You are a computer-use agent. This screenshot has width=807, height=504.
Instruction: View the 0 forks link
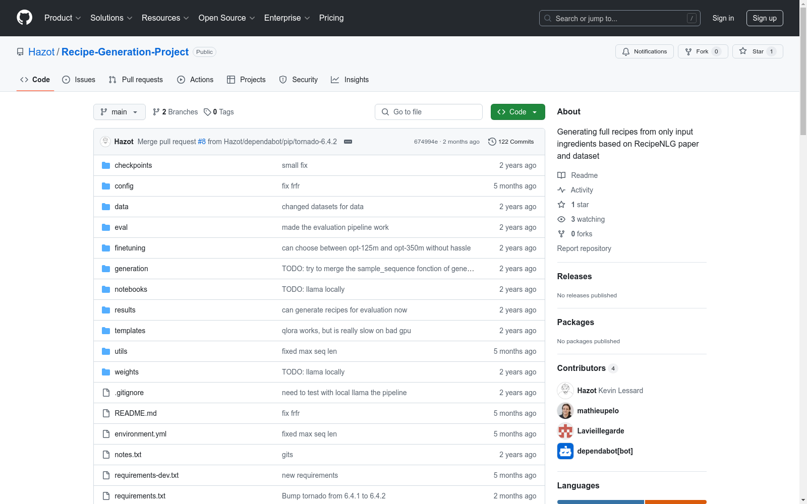(575, 234)
